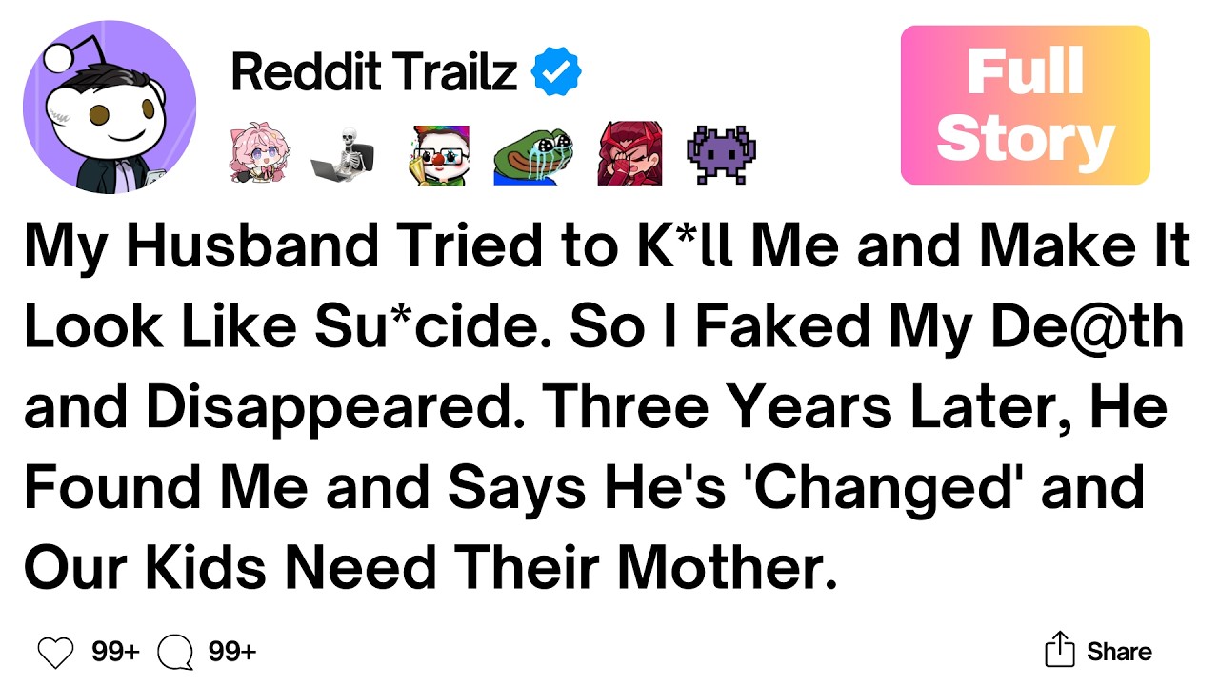Open the post title starting "My Husband Tried"
Image resolution: width=1219 pixels, height=685 pixels.
tap(608, 408)
